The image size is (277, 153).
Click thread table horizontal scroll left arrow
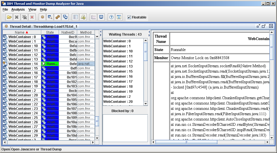pos(5,142)
